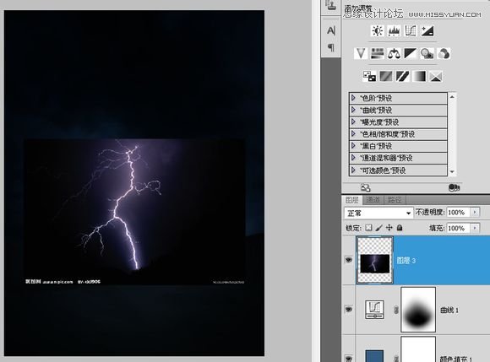Select the 图层 3 layer name
Viewport: 490px width, 362px height.
point(406,260)
